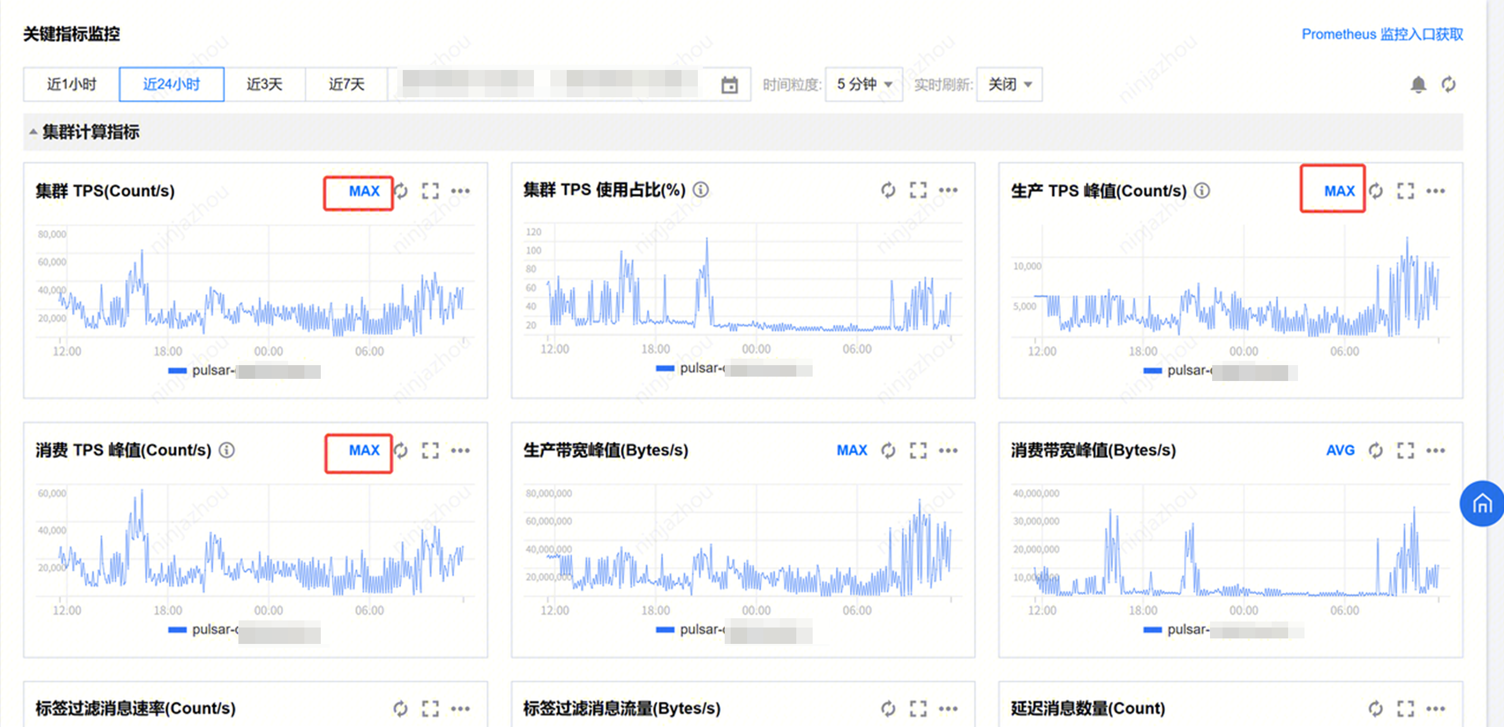Open the calendar date picker icon

729,85
